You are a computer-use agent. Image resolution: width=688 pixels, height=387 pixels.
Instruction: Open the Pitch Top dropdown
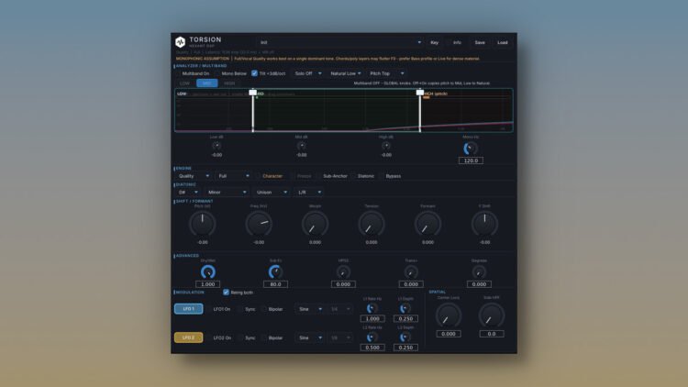tap(386, 73)
